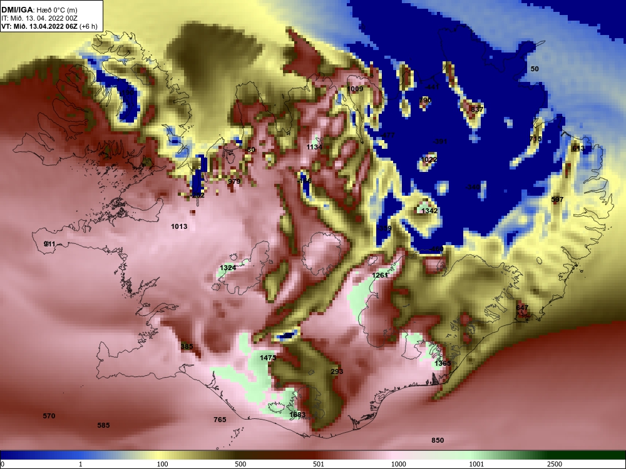The width and height of the screenshot is (626, 469).
Task: Click the 293 map value
Action: tap(337, 371)
